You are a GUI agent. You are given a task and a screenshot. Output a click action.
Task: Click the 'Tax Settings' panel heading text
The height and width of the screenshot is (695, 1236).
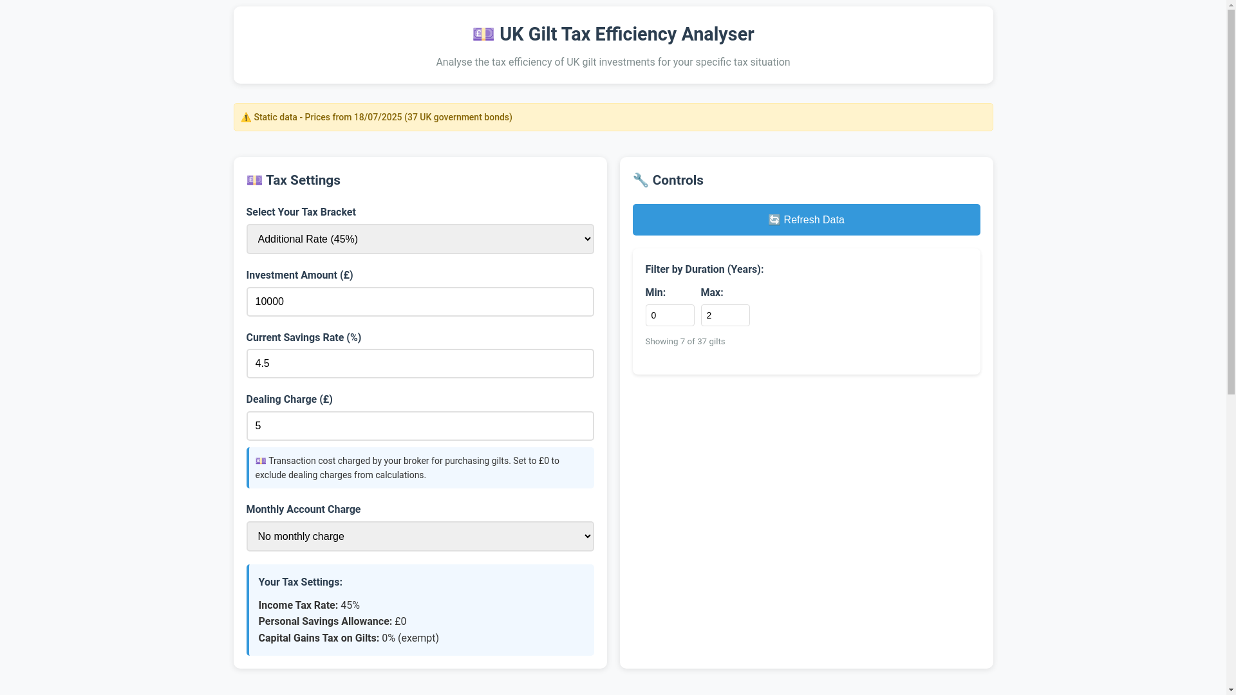point(303,180)
